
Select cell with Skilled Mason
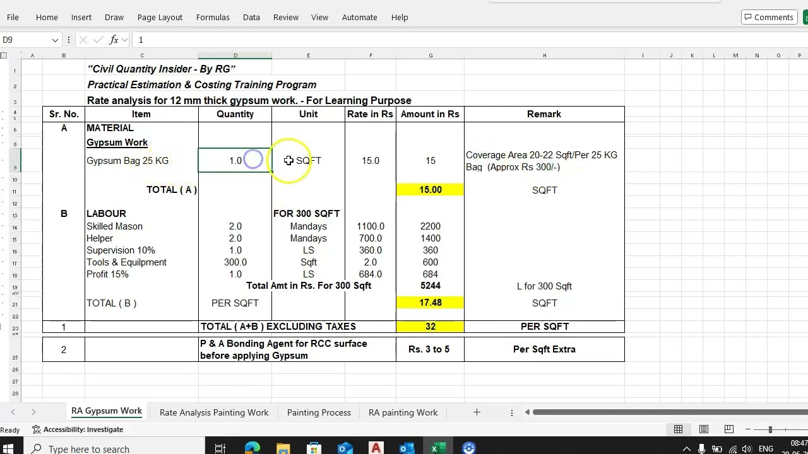[141, 226]
